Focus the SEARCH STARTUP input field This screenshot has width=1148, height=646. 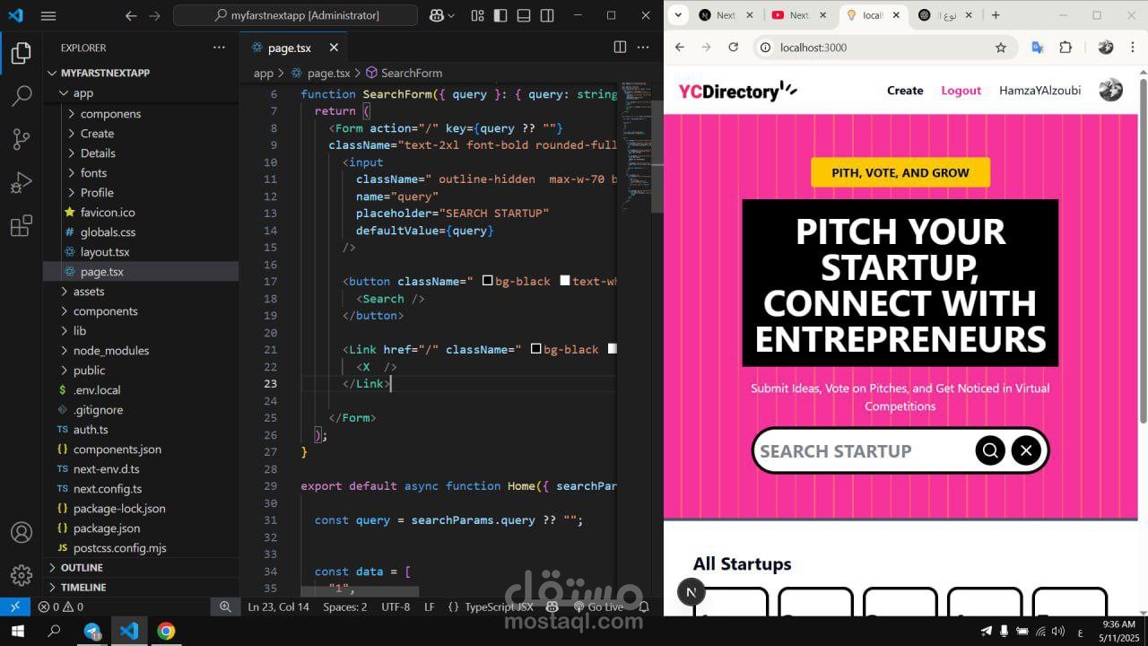(863, 451)
